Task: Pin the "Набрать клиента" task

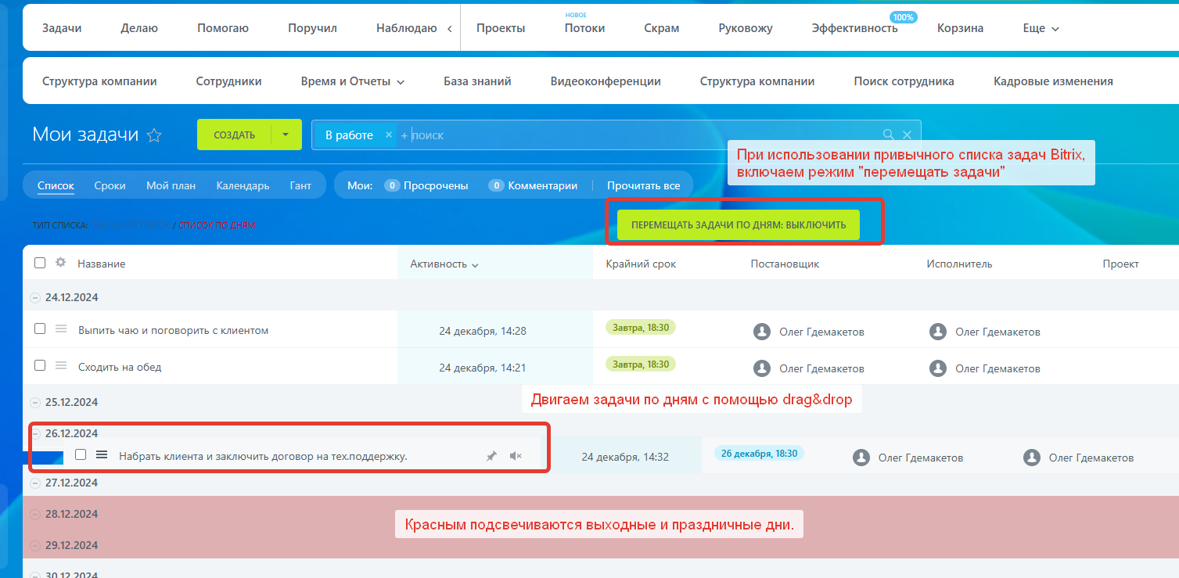Action: tap(491, 456)
